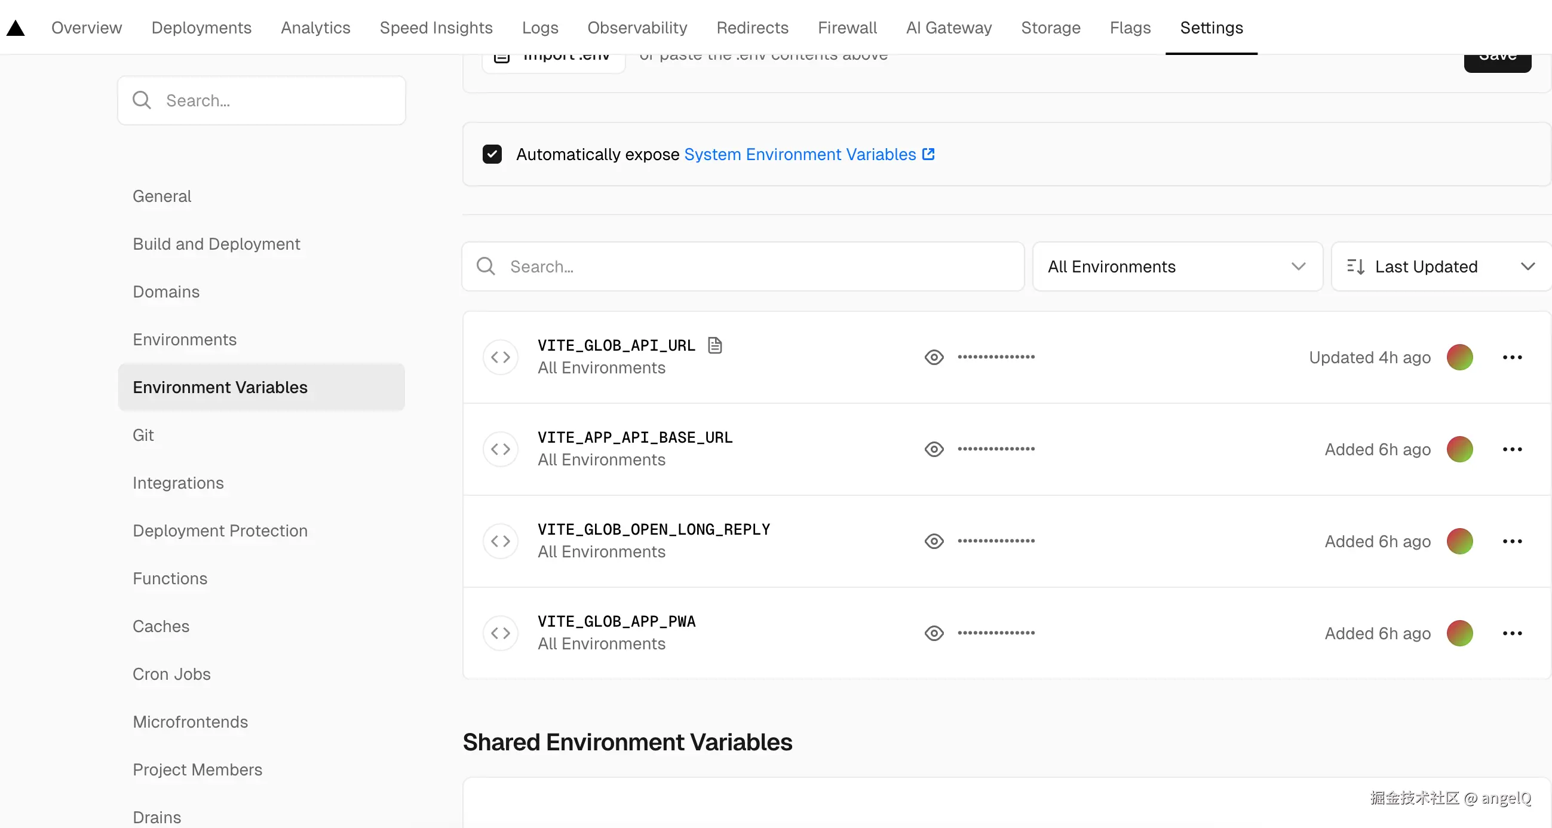Image resolution: width=1552 pixels, height=828 pixels.
Task: Click the avatar circle on VITE_APP_API_BASE_URL row
Action: coord(1459,450)
